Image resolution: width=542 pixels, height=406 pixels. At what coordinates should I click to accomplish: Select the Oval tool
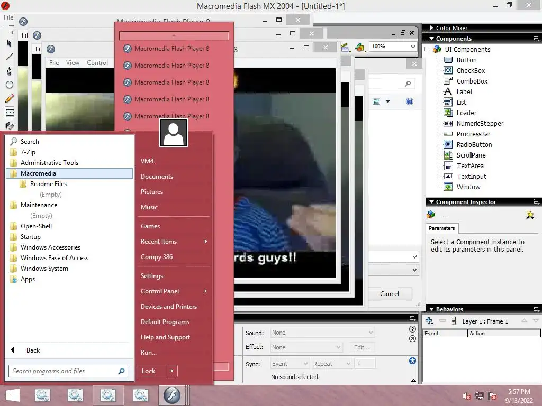10,85
